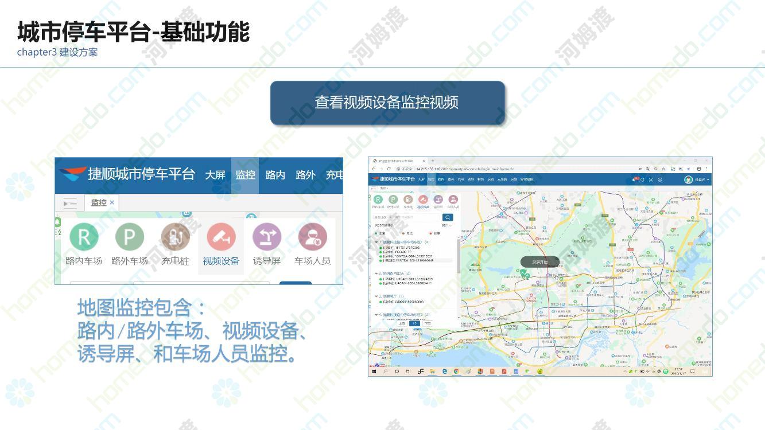Open browser three-dot menu
765x430 pixels.
[706, 169]
